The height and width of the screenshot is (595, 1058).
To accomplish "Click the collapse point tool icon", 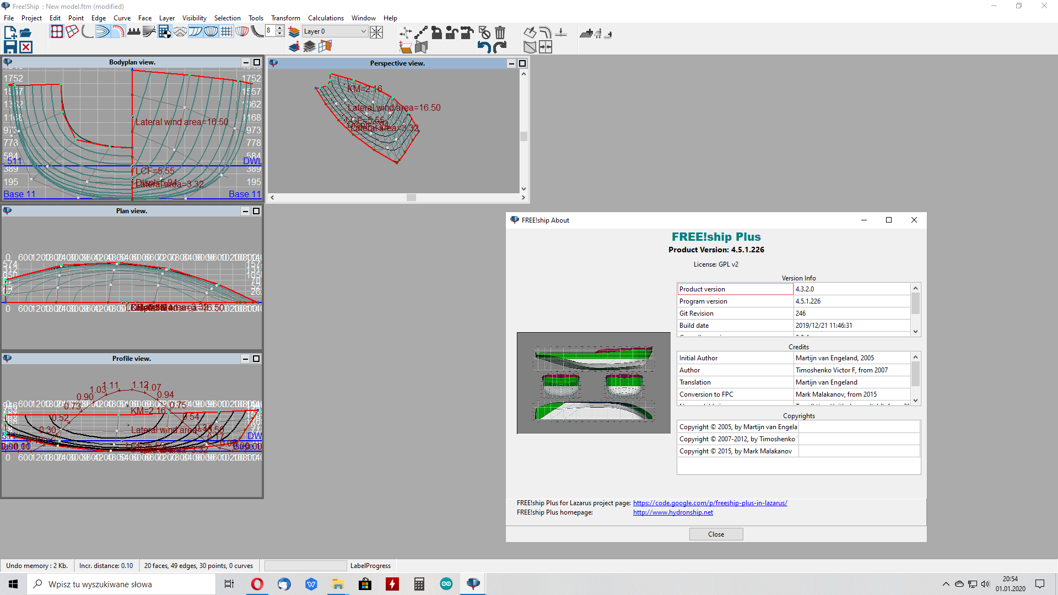I will coord(406,33).
